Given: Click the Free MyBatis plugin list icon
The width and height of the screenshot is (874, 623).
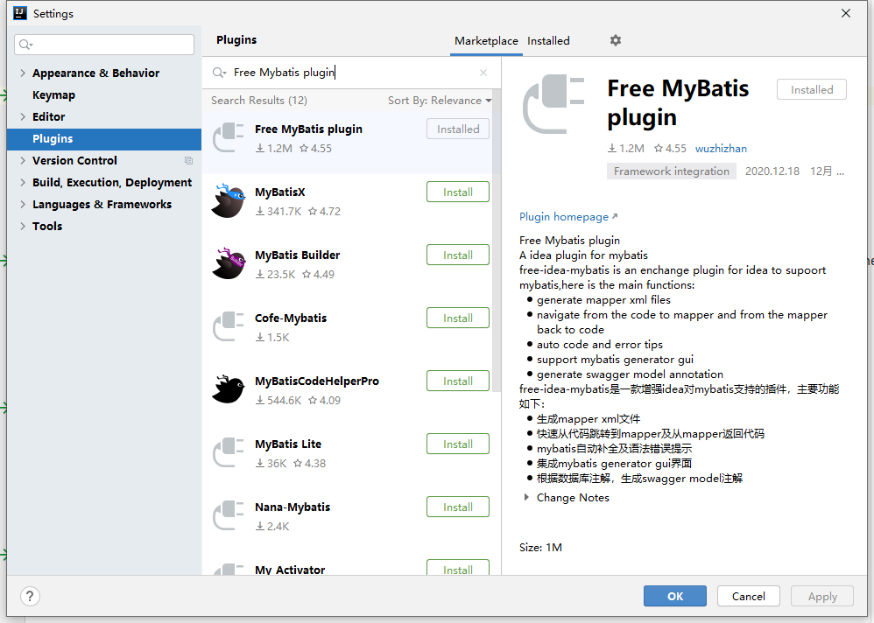Looking at the screenshot, I should [x=229, y=137].
